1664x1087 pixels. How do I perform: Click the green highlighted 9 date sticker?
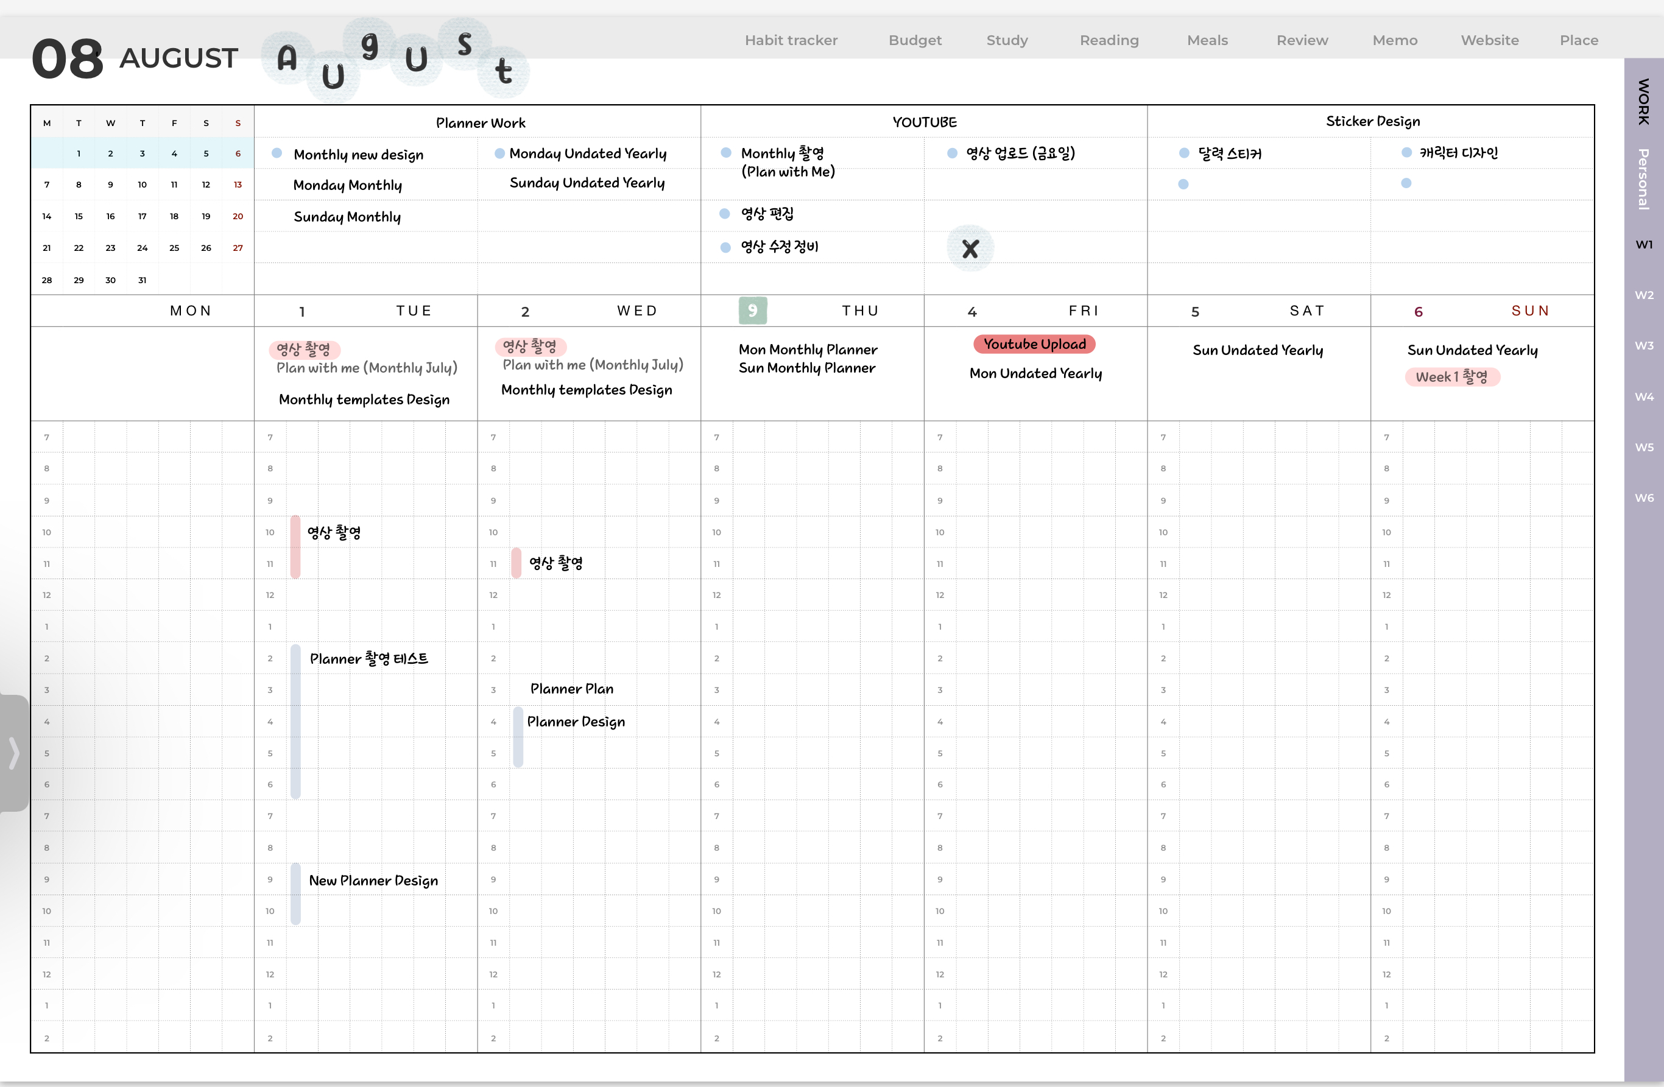click(x=752, y=311)
